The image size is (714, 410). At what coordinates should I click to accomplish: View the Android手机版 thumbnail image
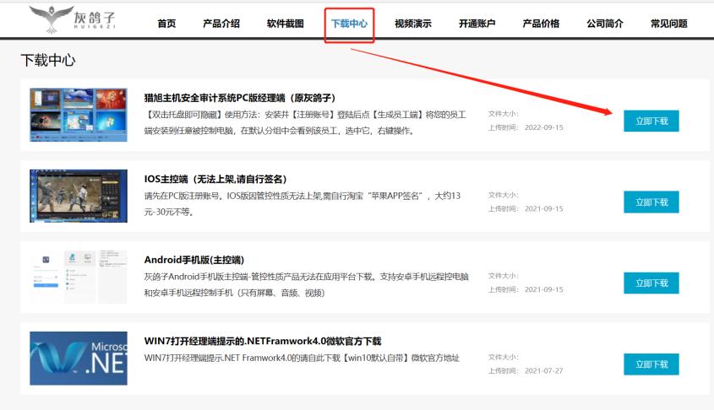coord(79,277)
